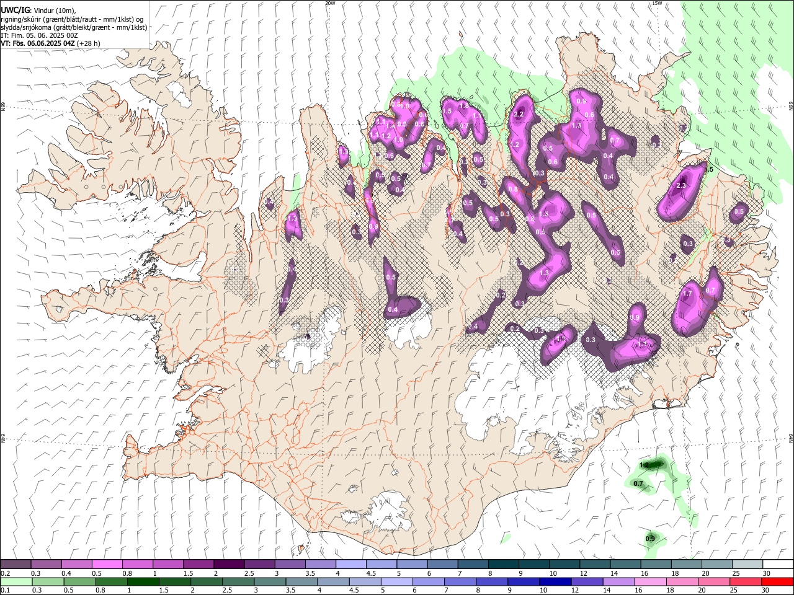Select the bright pink 0.5–0.8 swatch in the snow legend
794x595 pixels.
point(107,565)
